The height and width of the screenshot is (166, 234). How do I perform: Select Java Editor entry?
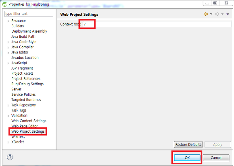pyautogui.click(x=20, y=52)
